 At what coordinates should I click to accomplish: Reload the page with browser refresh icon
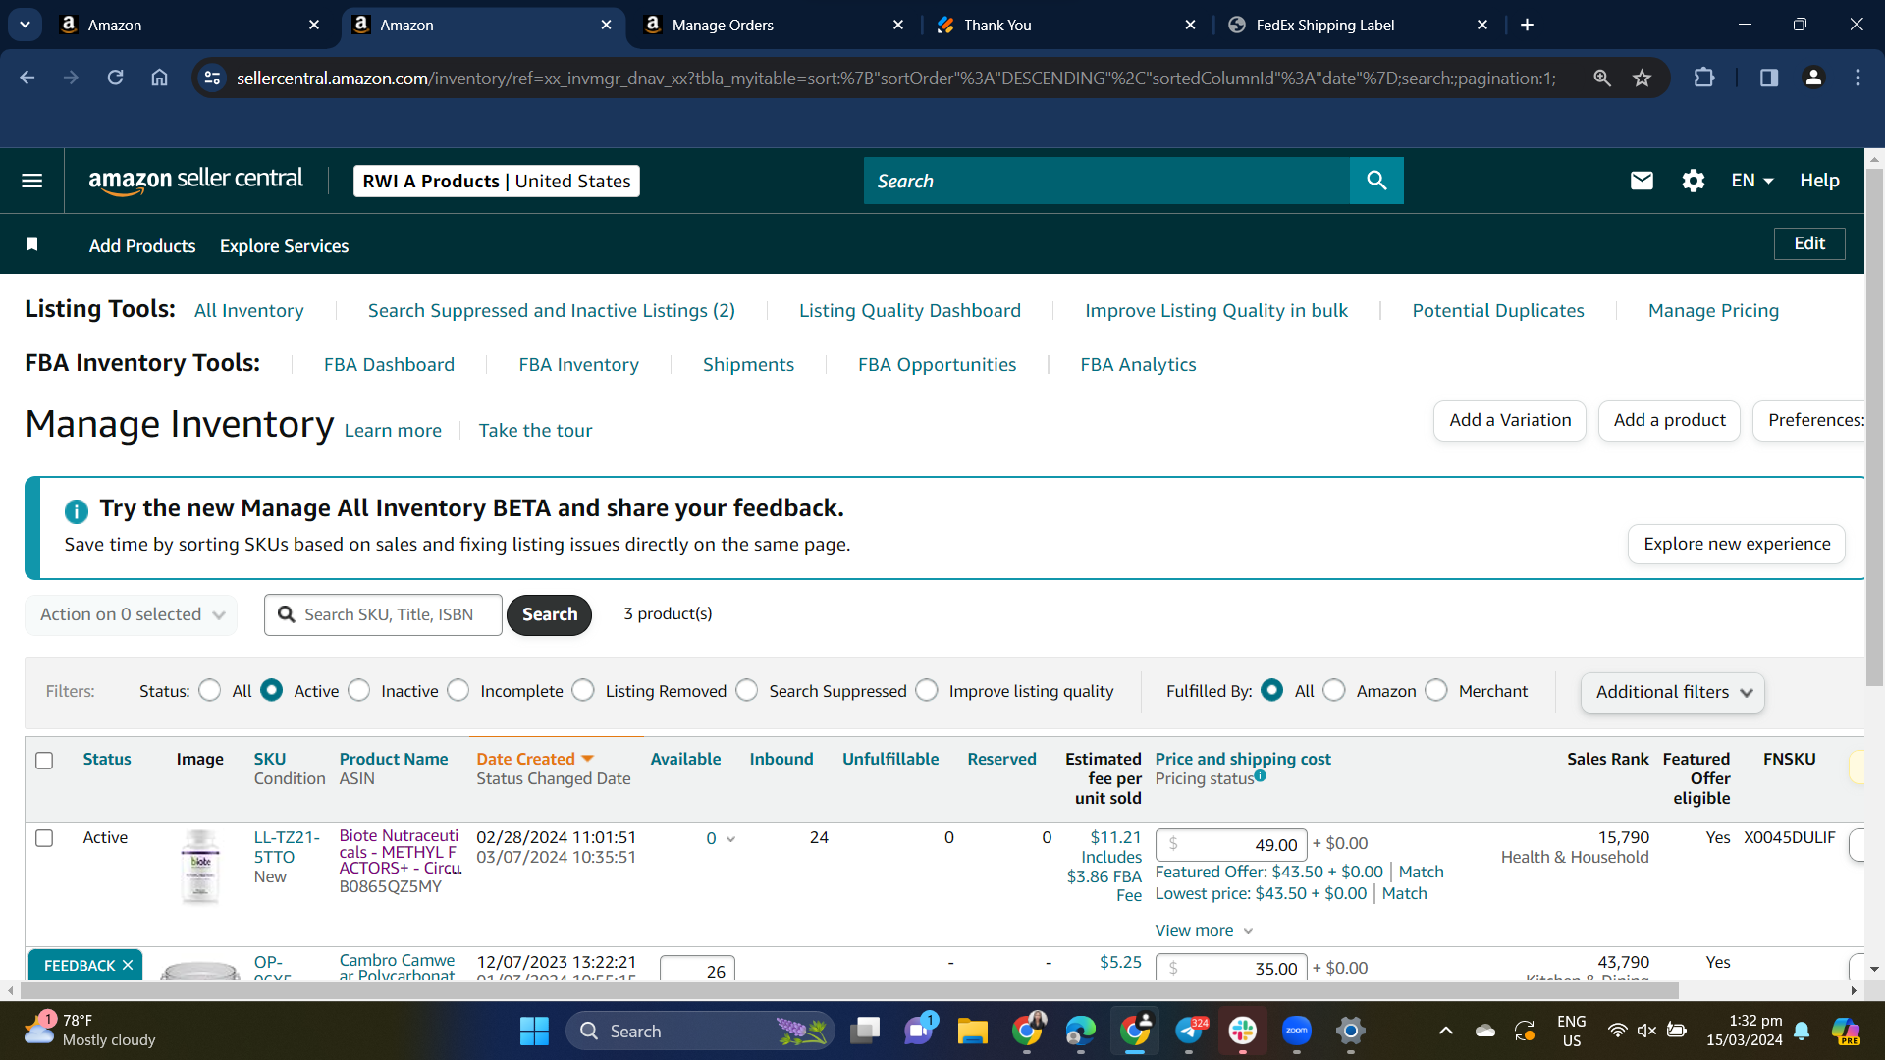pyautogui.click(x=115, y=78)
